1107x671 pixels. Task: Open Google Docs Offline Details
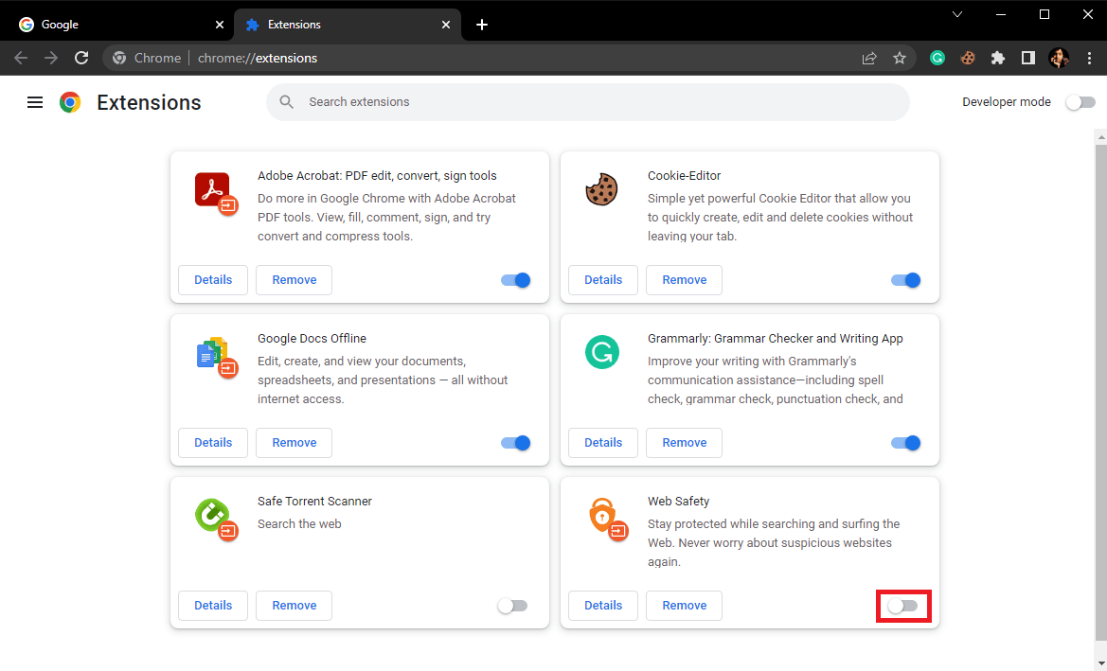[x=213, y=443]
